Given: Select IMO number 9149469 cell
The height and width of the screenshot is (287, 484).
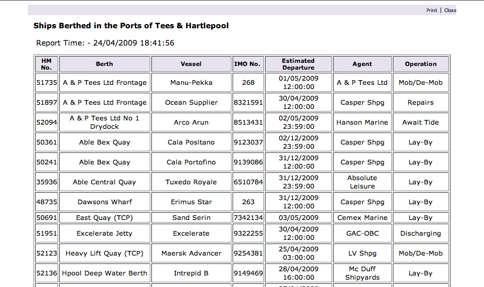Looking at the screenshot, I should click(x=248, y=273).
